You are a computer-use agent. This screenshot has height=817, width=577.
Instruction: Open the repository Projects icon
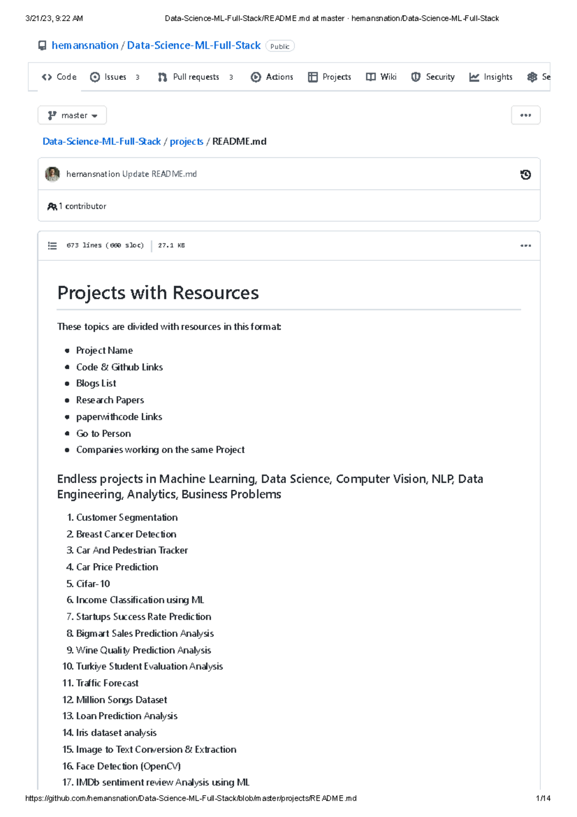click(x=313, y=77)
